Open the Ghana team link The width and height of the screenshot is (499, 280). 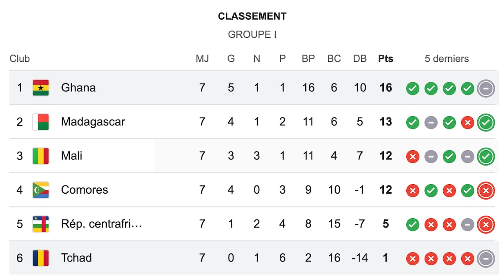78,88
